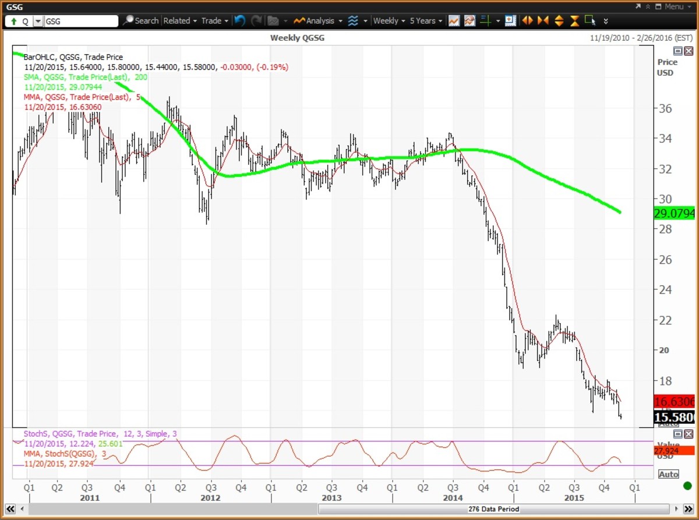Activate the green zoom selection tool
Viewport: 699px width, 520px height.
[x=590, y=20]
